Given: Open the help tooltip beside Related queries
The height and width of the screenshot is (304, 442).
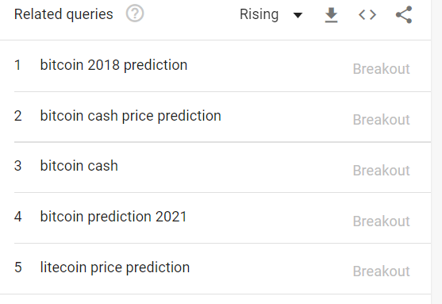Looking at the screenshot, I should (x=135, y=13).
